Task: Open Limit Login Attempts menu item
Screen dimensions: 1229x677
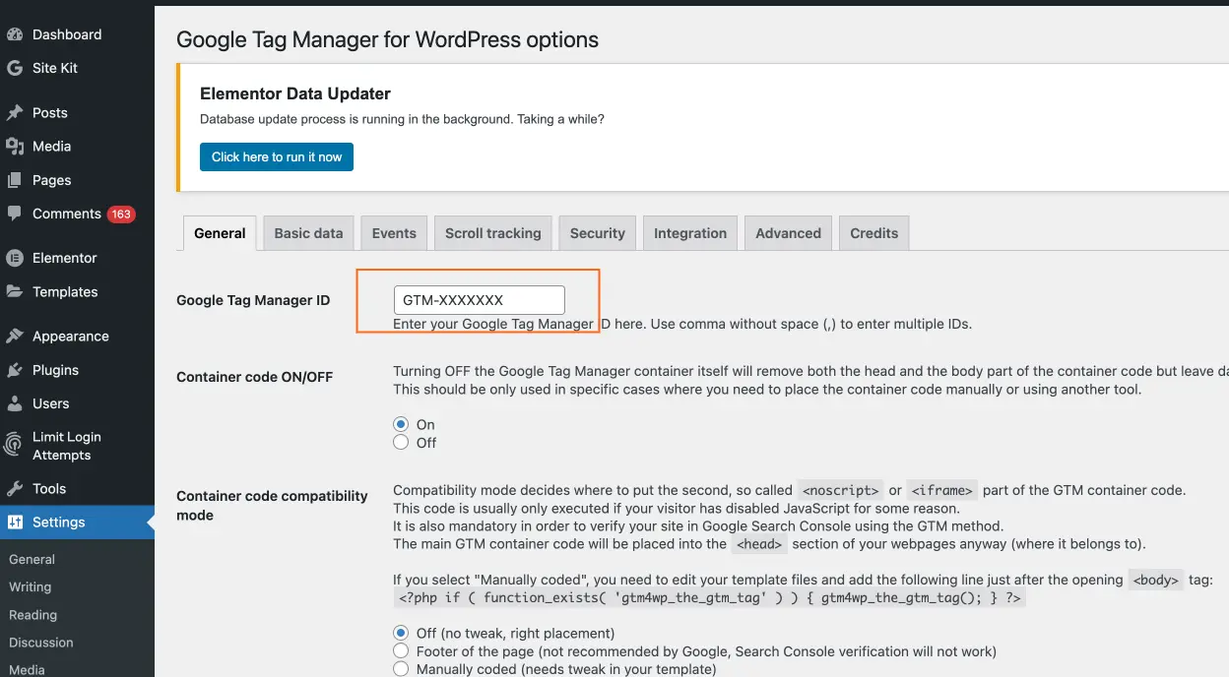Action: (67, 446)
